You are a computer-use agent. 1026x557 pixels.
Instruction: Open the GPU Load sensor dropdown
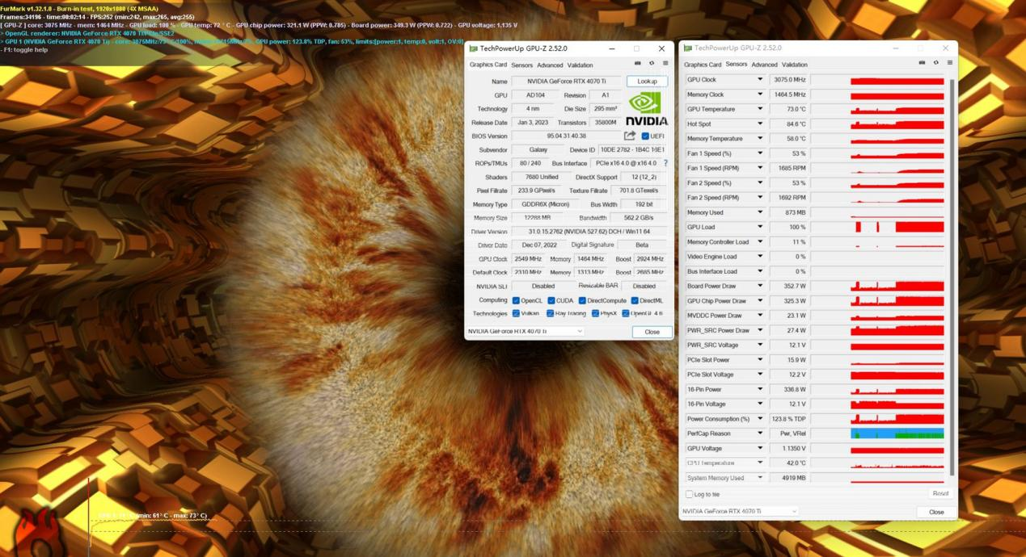(x=760, y=227)
